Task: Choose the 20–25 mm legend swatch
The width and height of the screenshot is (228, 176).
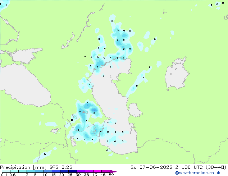Action: tap(64, 171)
